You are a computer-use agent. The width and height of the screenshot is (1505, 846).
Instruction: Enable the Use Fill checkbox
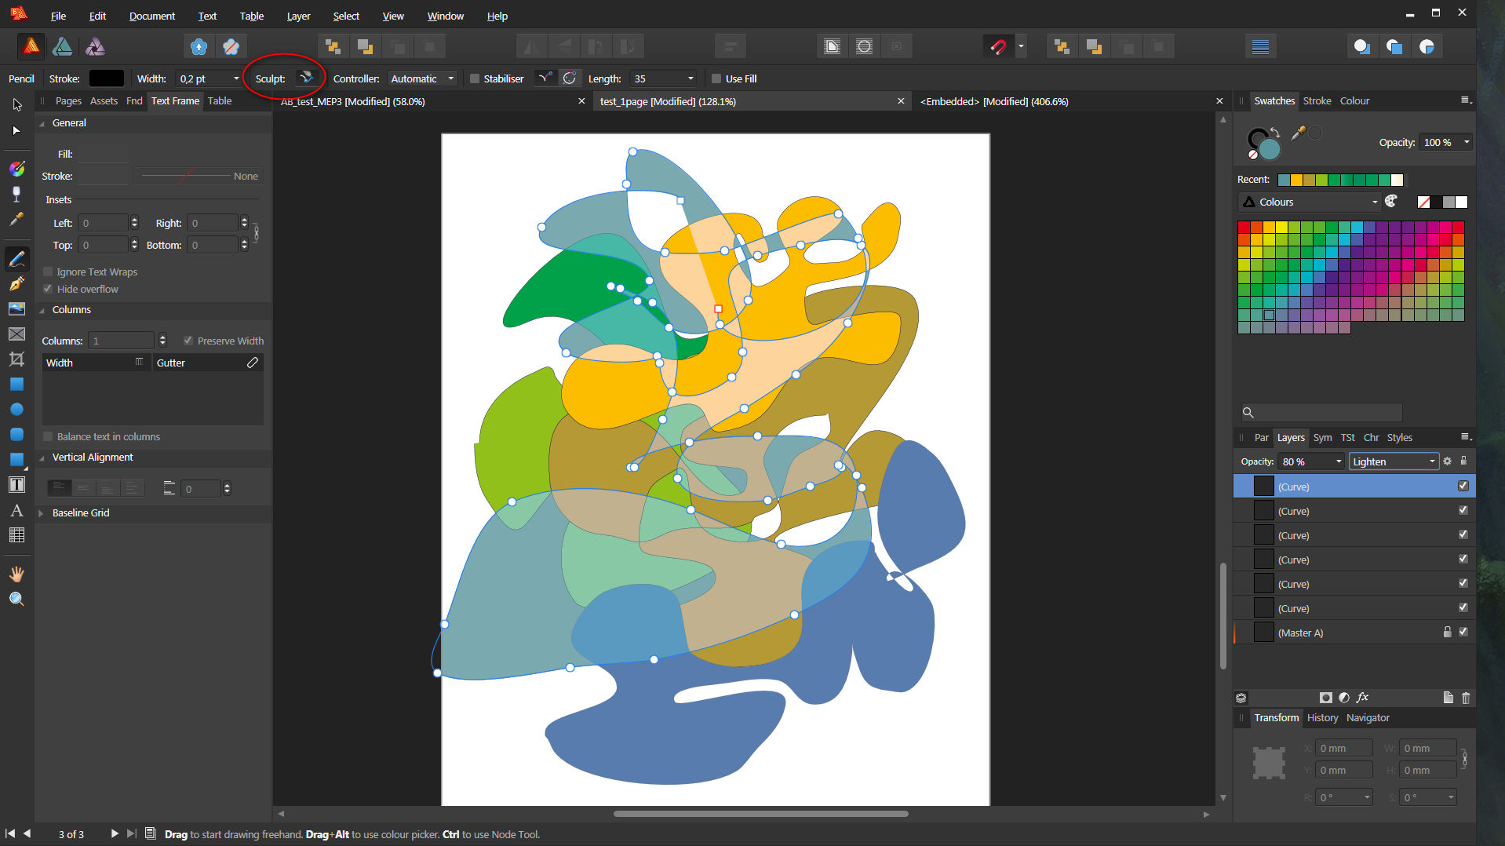[716, 78]
